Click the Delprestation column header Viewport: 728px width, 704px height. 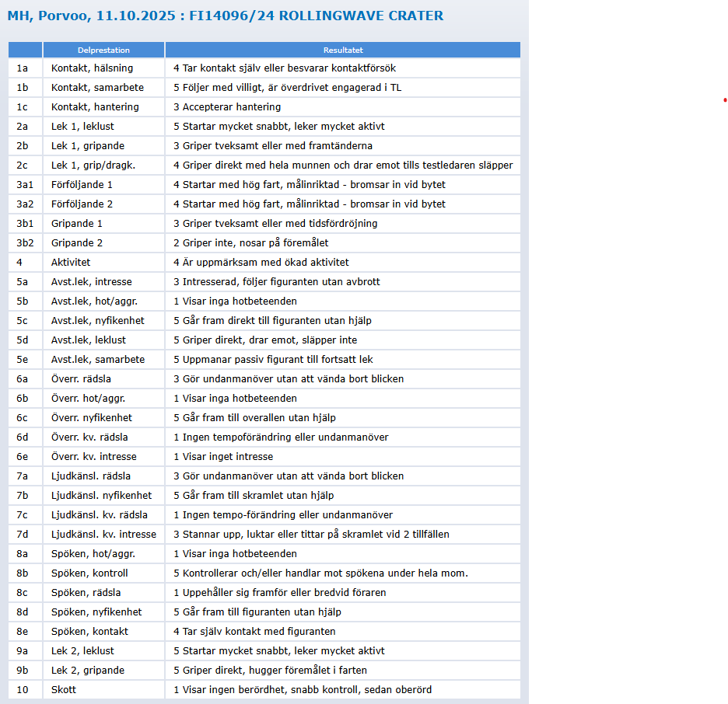103,50
